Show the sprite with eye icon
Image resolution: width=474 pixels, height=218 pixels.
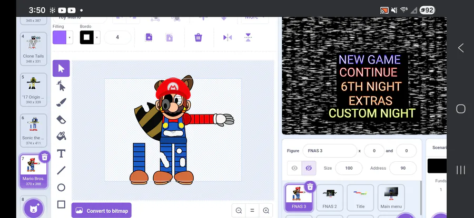click(294, 168)
